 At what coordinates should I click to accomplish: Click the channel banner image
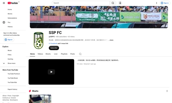[99, 17]
